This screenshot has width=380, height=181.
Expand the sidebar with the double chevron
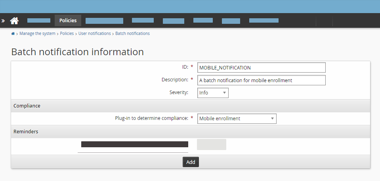pyautogui.click(x=3, y=21)
